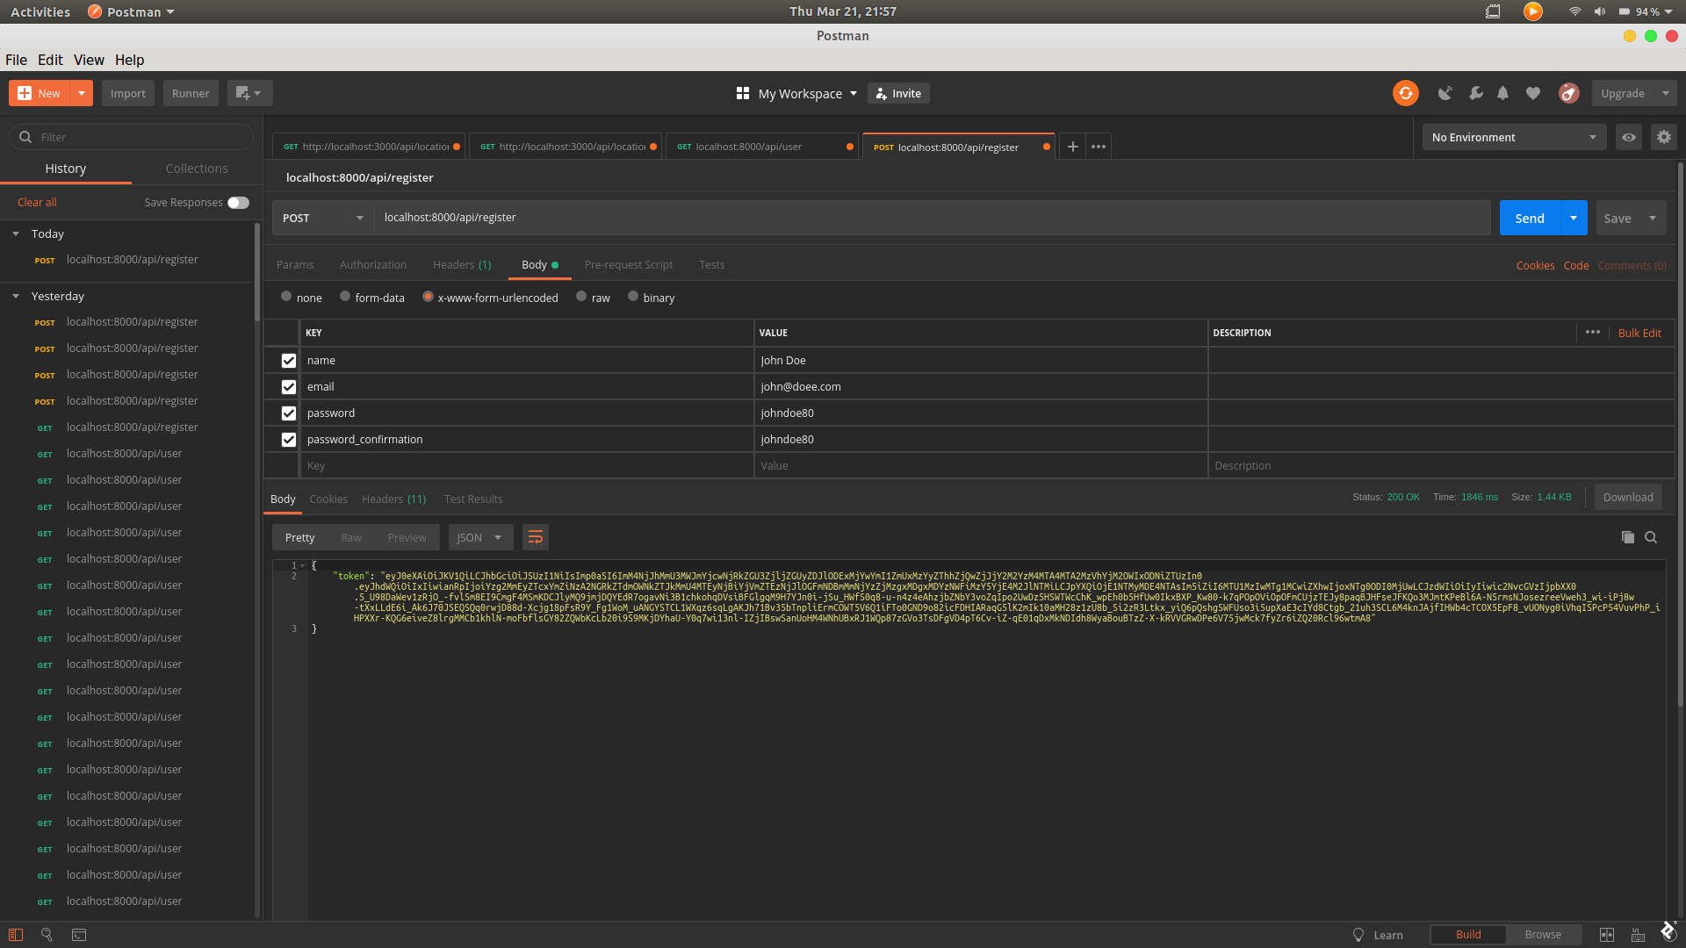Click the Runner icon in toolbar
Viewport: 1686px width, 948px height.
[190, 92]
